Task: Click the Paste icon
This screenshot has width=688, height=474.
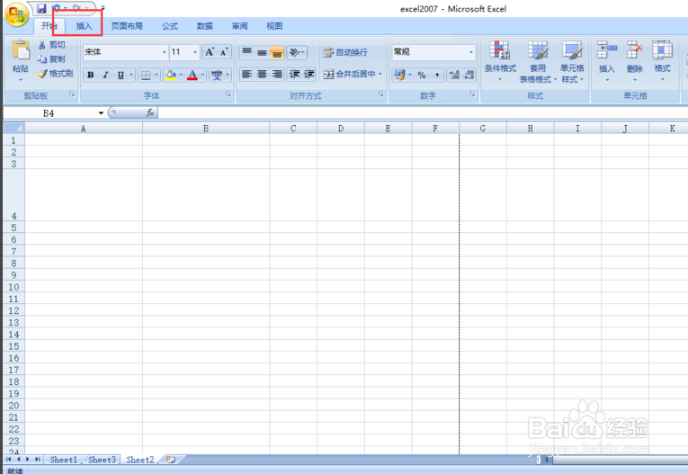Action: 21,51
